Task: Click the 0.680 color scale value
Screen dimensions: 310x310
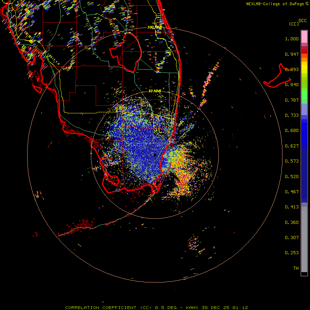Action: click(292, 131)
